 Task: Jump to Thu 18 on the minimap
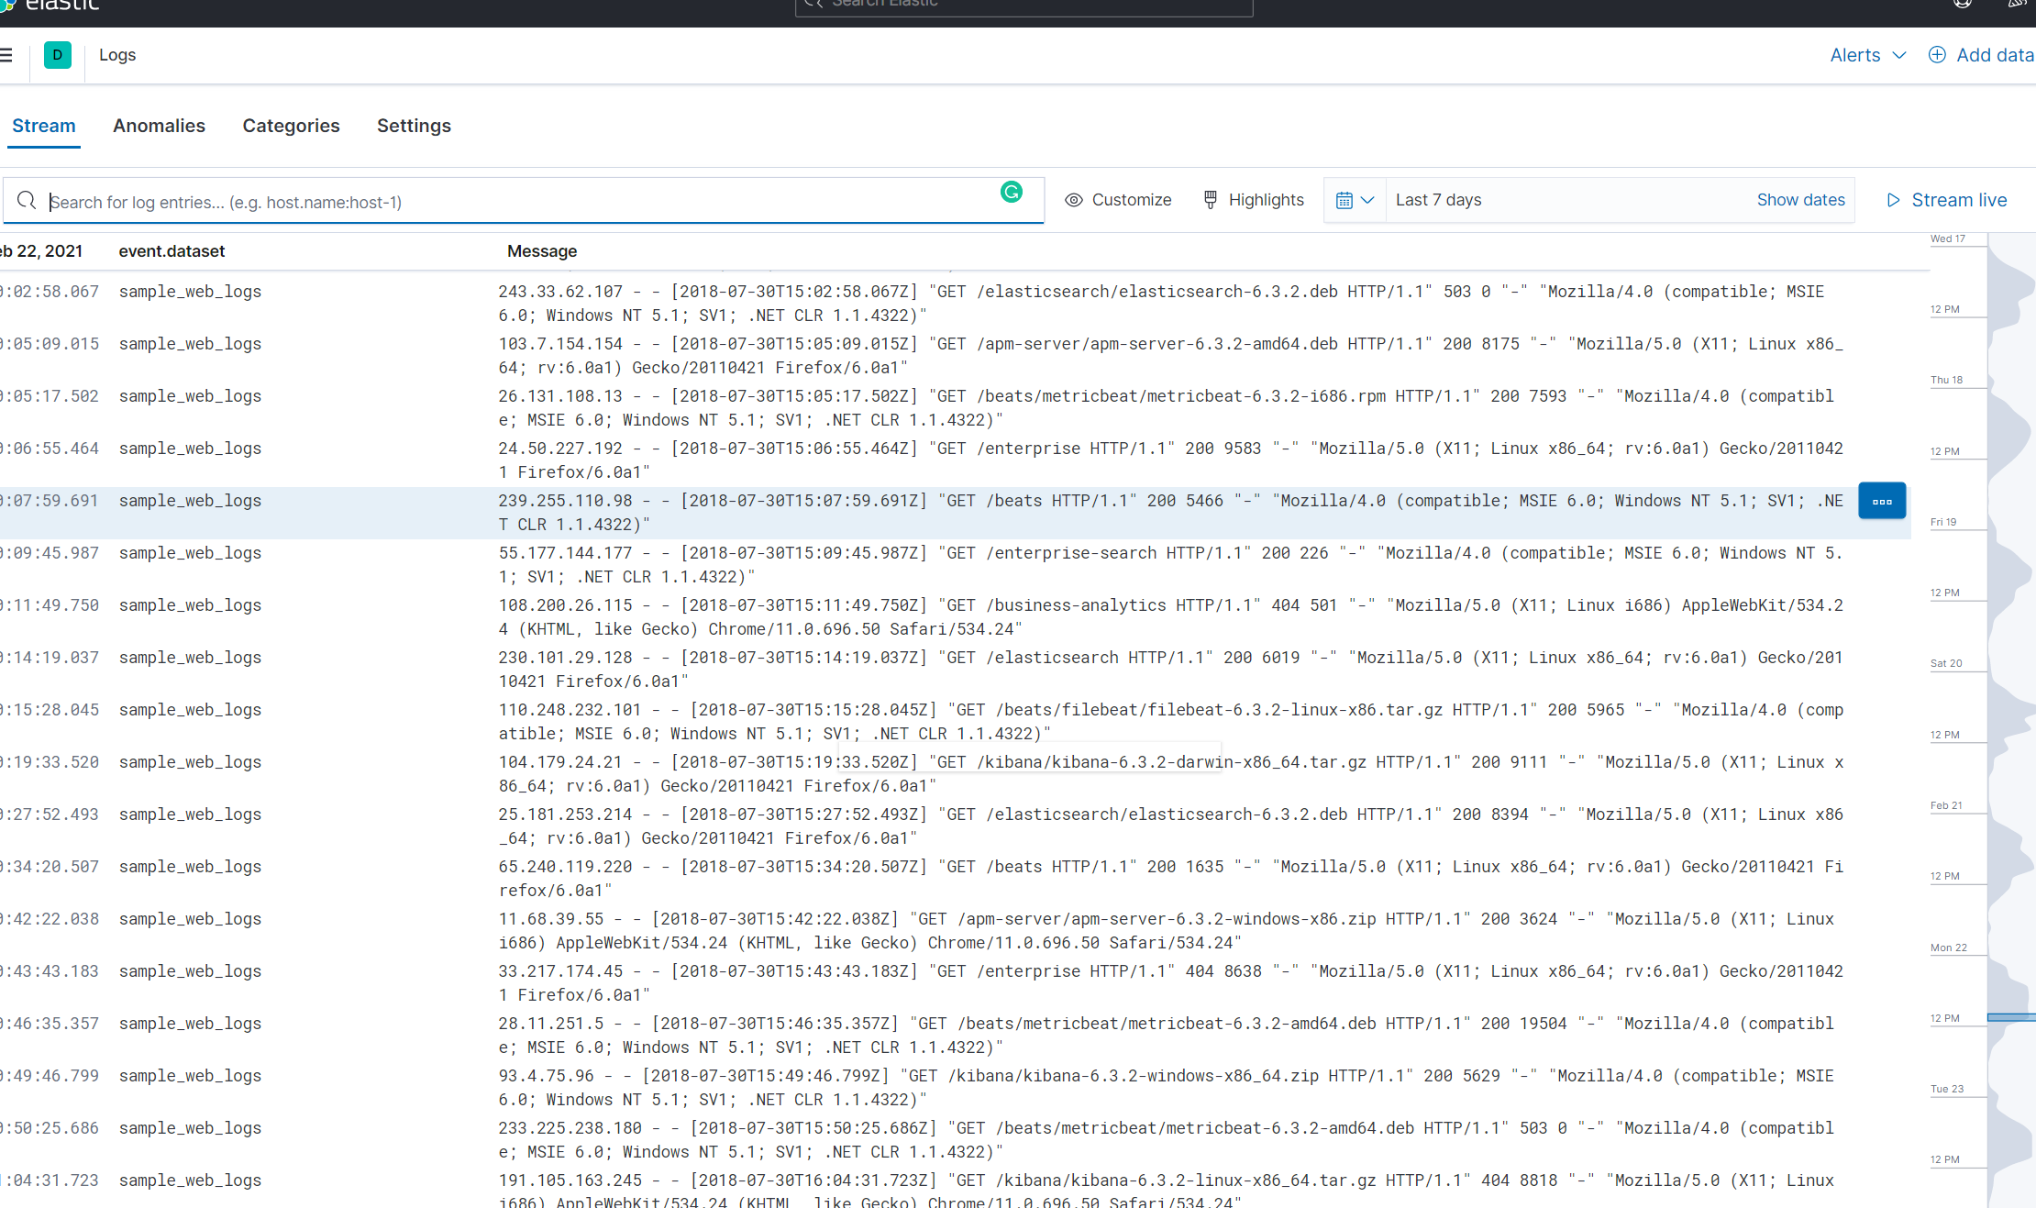(x=1946, y=380)
